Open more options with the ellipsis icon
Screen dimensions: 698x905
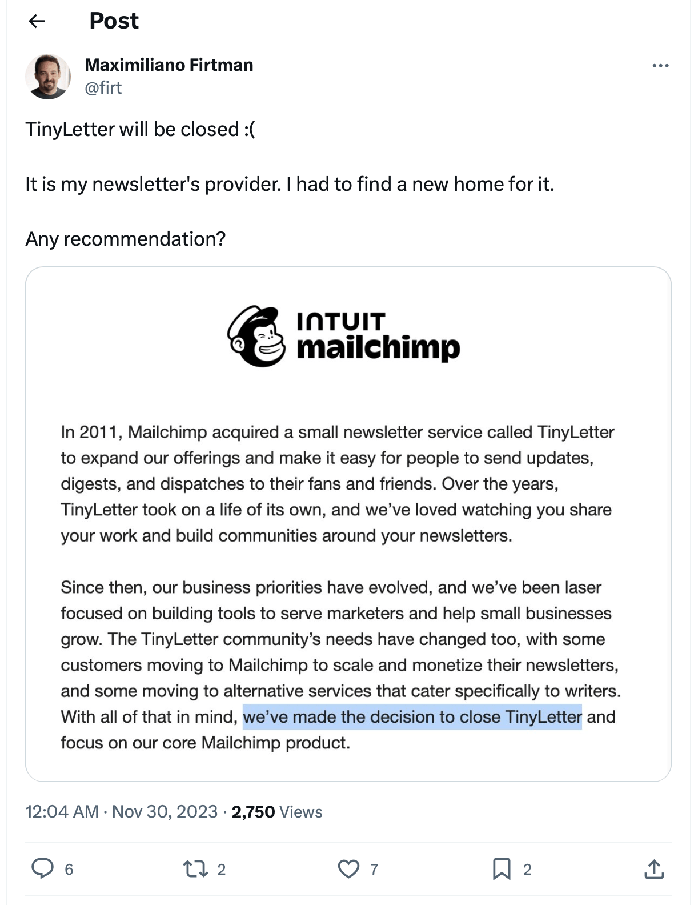point(660,66)
